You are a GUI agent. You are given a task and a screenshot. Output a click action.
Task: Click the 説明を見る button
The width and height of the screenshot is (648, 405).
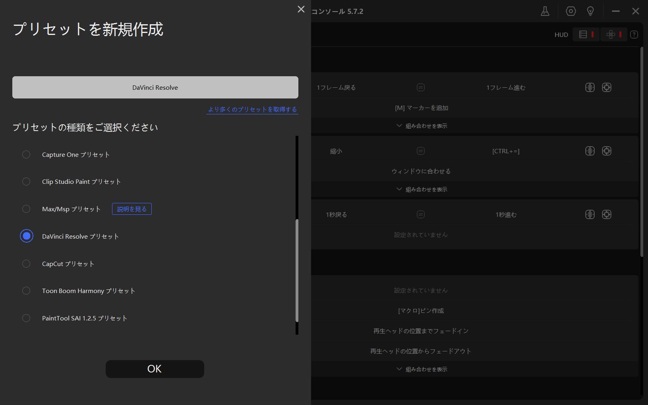click(132, 209)
